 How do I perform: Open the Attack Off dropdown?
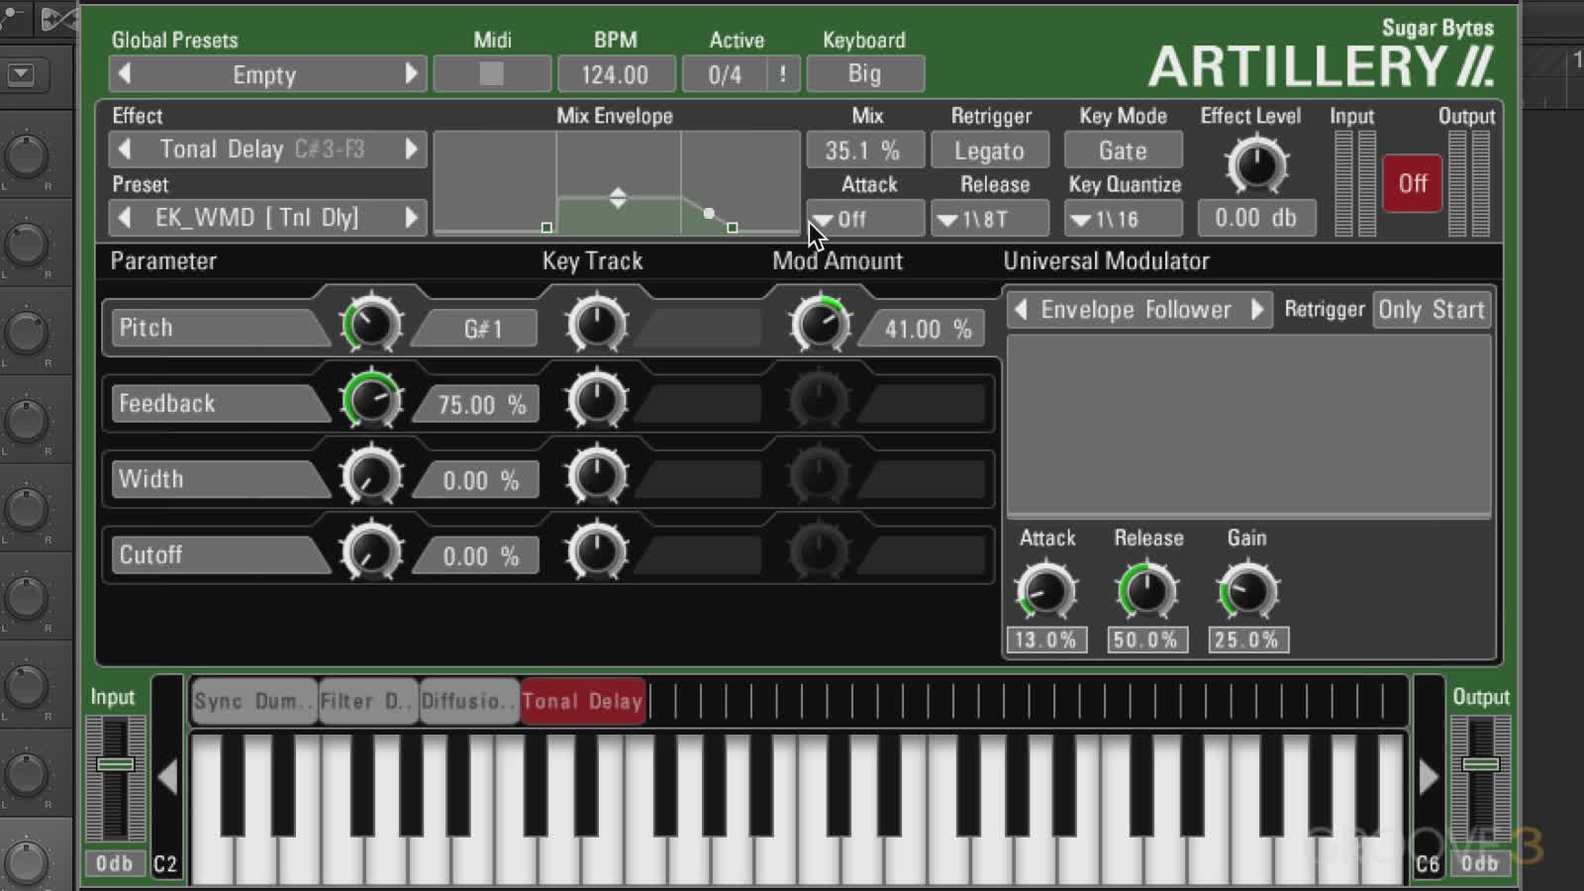(x=866, y=219)
